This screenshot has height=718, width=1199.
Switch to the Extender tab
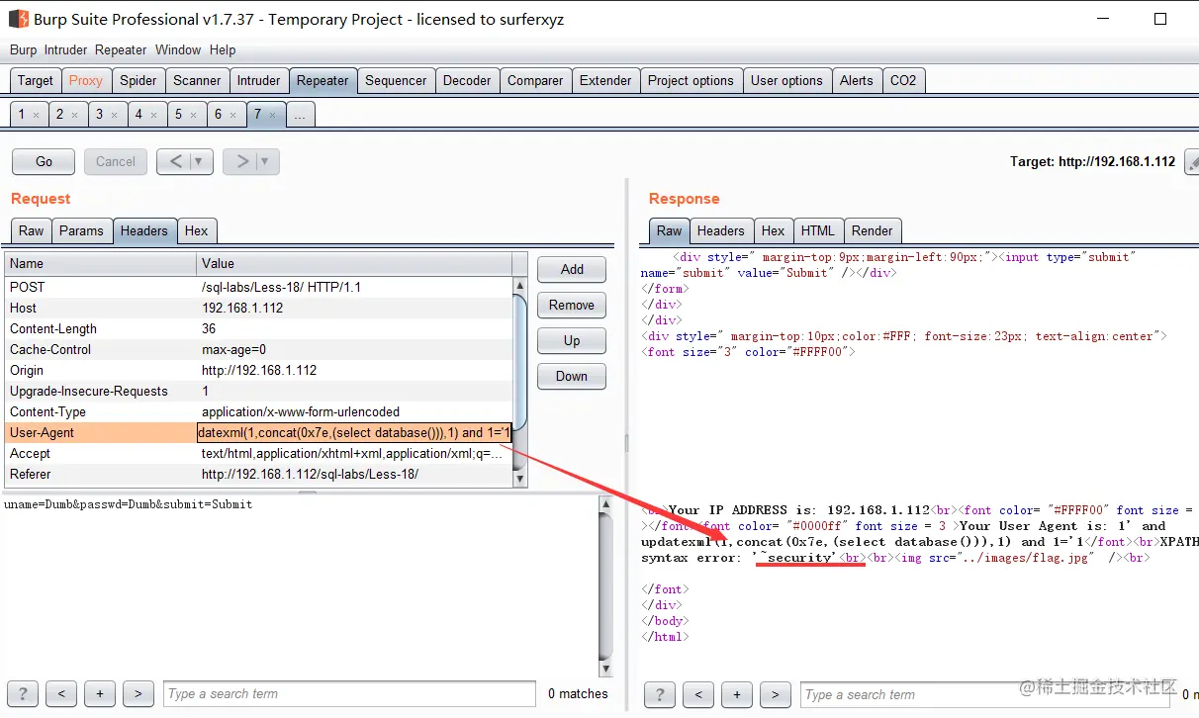coord(605,81)
